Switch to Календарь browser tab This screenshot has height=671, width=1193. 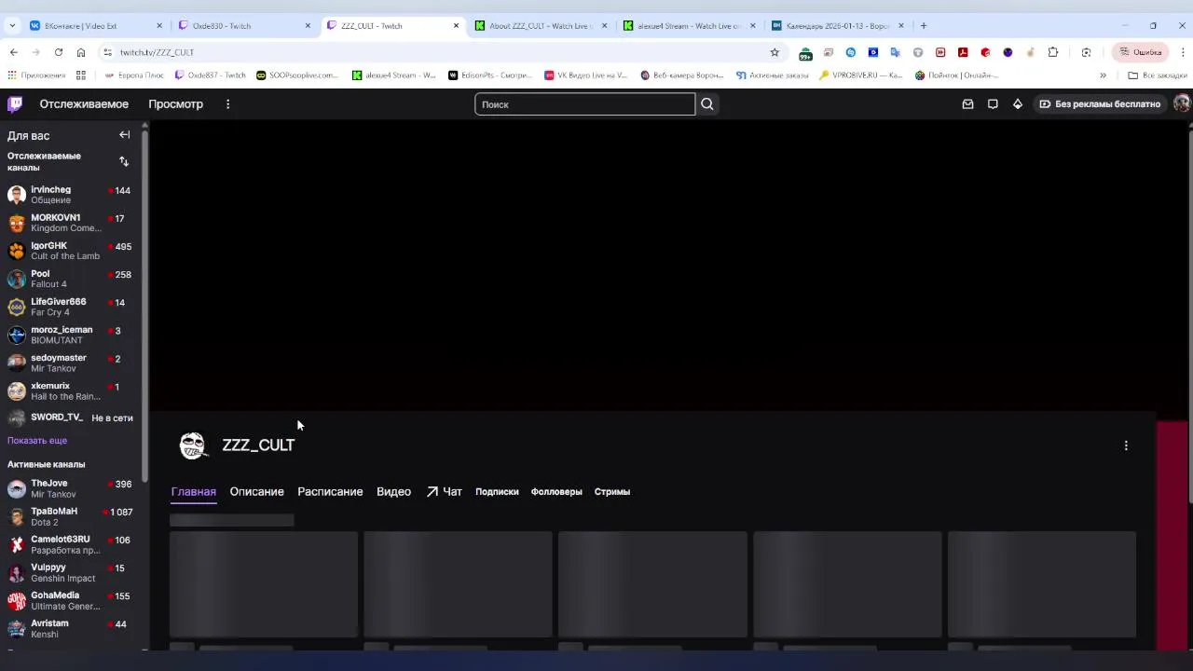click(x=837, y=25)
